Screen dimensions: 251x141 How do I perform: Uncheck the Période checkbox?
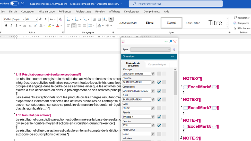click(159, 117)
